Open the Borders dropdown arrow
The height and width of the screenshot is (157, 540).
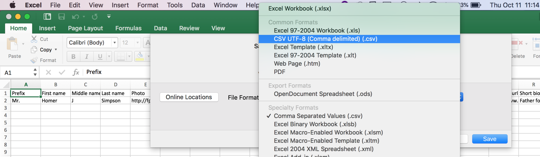pyautogui.click(x=129, y=56)
